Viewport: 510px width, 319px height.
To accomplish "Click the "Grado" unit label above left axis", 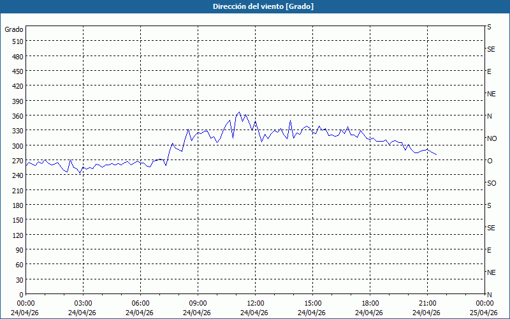I will pyautogui.click(x=14, y=29).
